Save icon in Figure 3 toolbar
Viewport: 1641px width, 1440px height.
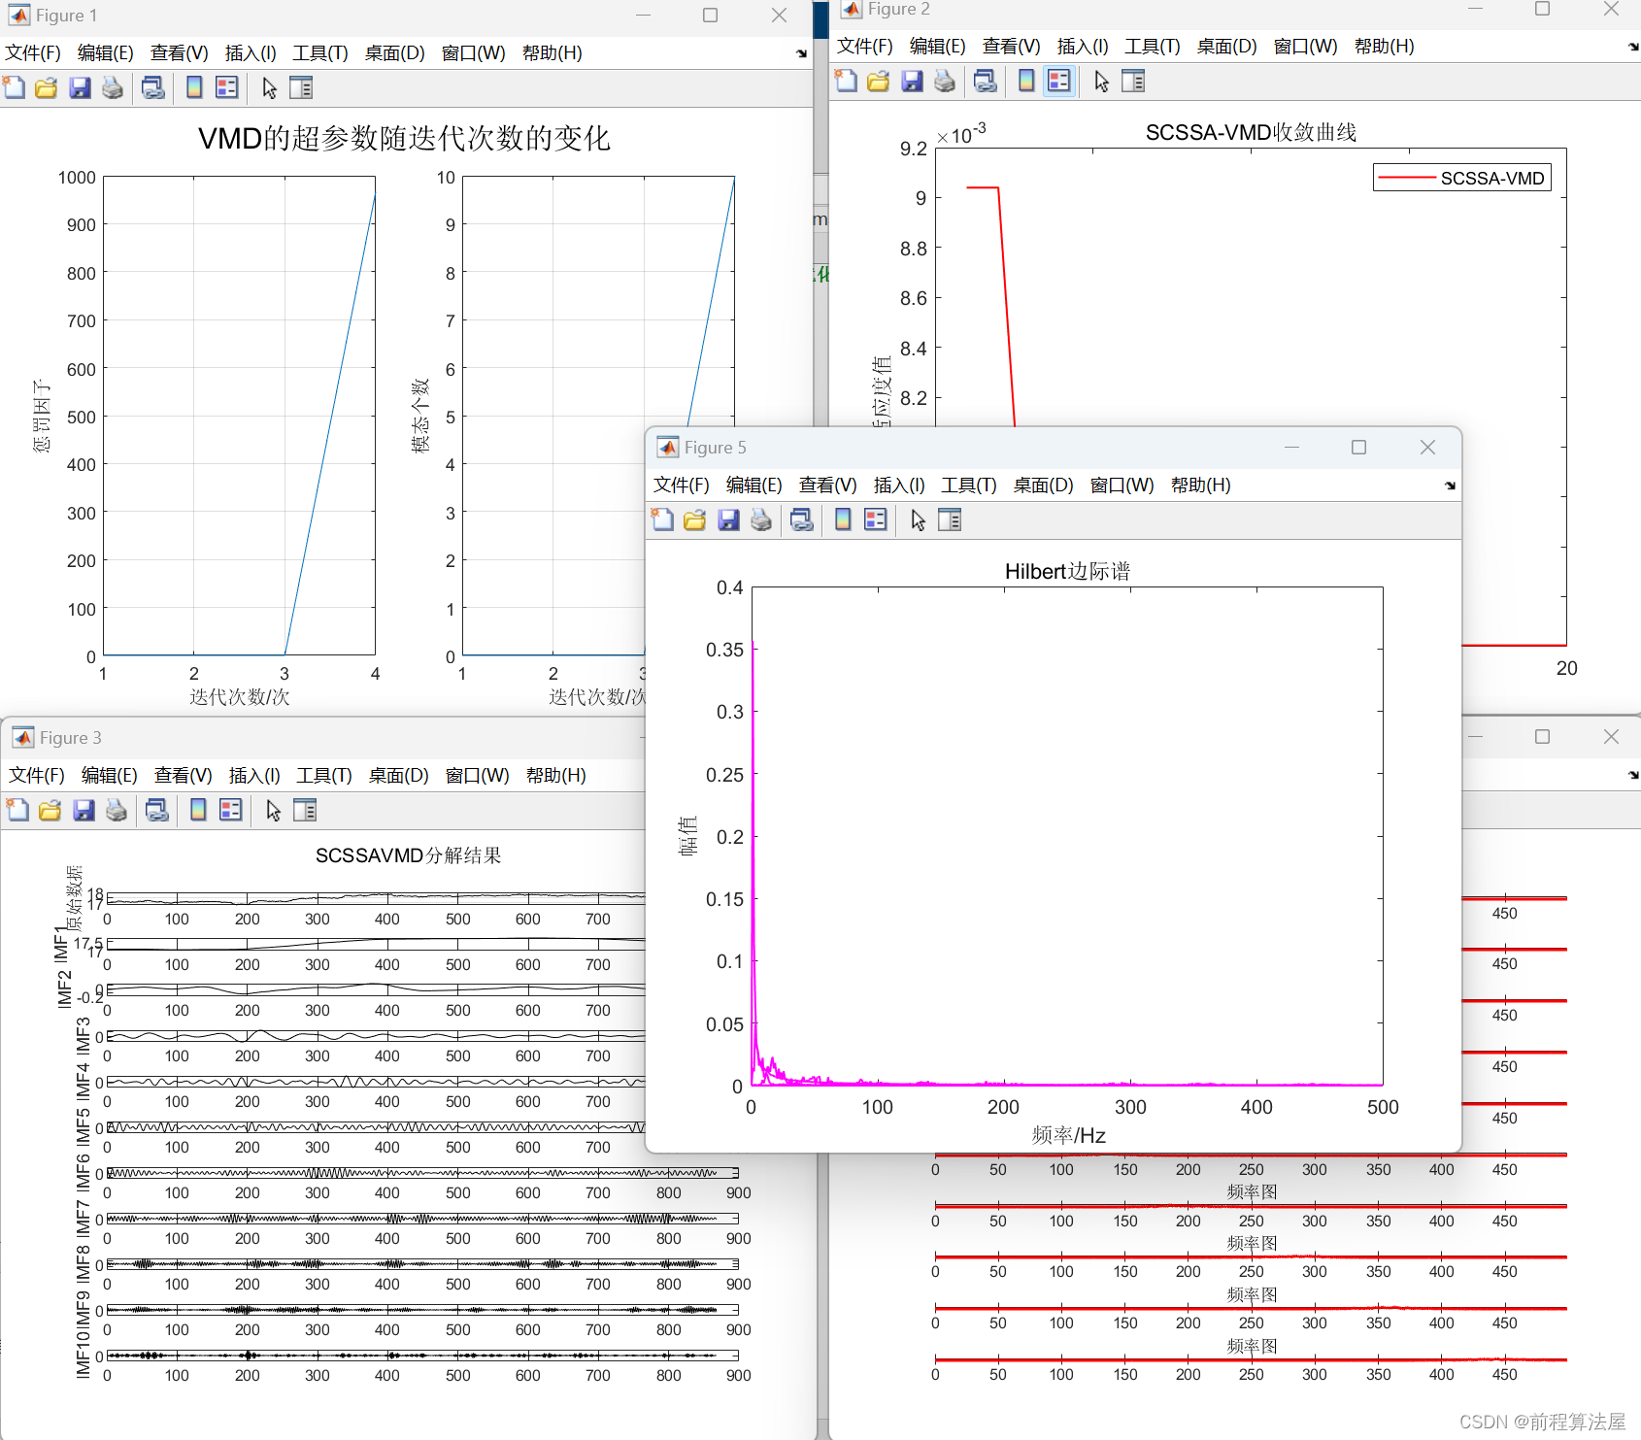[x=84, y=811]
